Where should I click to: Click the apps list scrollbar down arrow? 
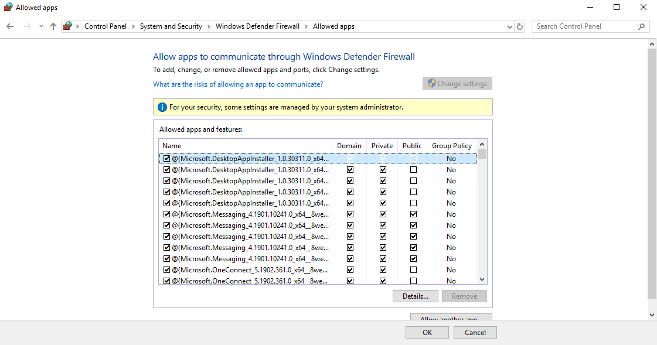(482, 279)
